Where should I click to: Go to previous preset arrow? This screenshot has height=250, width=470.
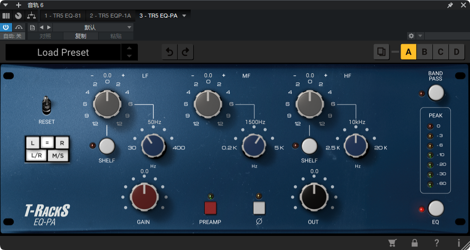point(41,28)
